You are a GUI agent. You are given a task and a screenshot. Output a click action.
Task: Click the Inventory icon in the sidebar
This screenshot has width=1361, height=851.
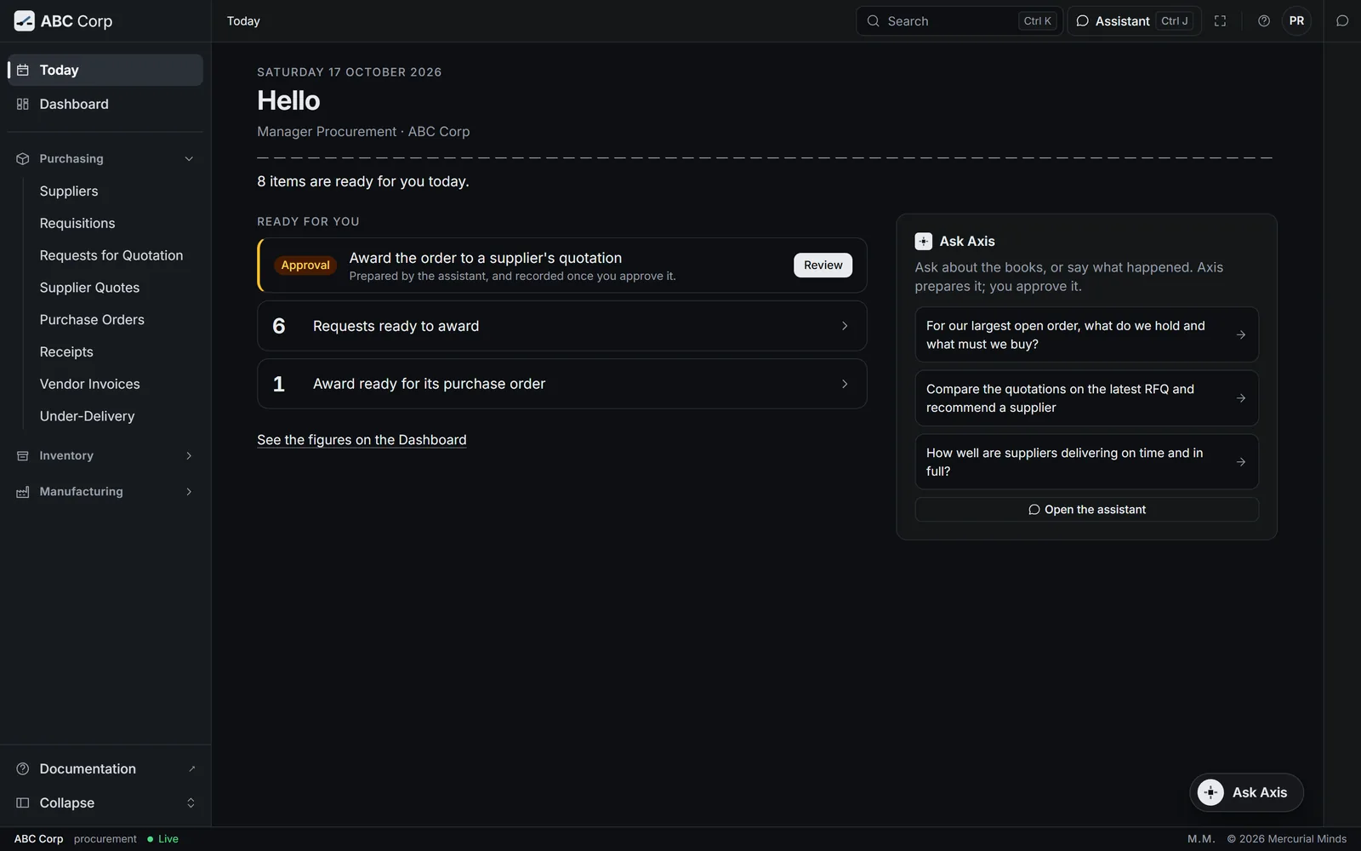[x=23, y=456]
